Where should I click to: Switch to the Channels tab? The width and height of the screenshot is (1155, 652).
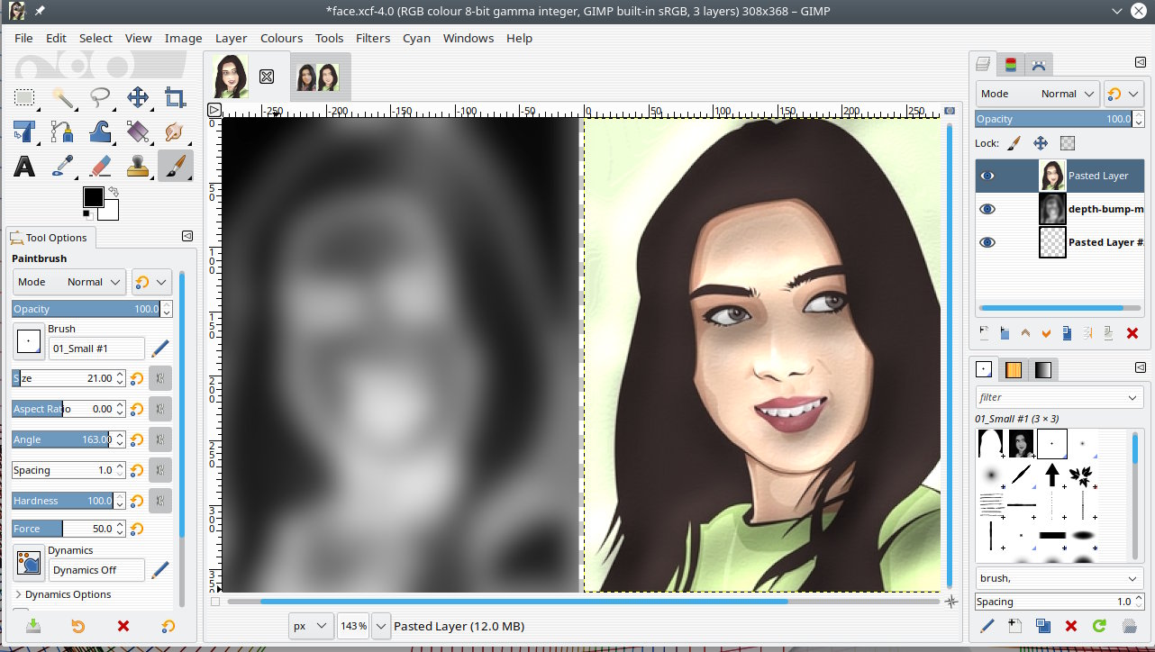pos(1011,64)
